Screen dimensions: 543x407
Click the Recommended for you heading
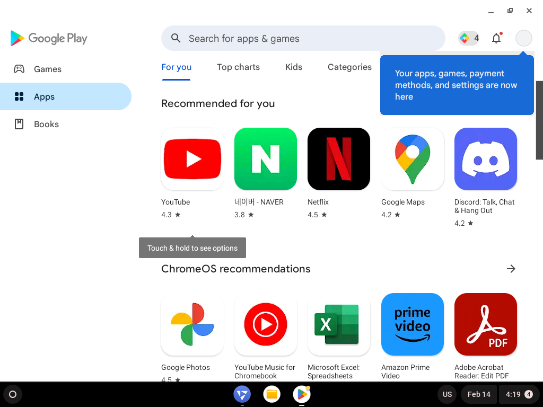pos(218,103)
